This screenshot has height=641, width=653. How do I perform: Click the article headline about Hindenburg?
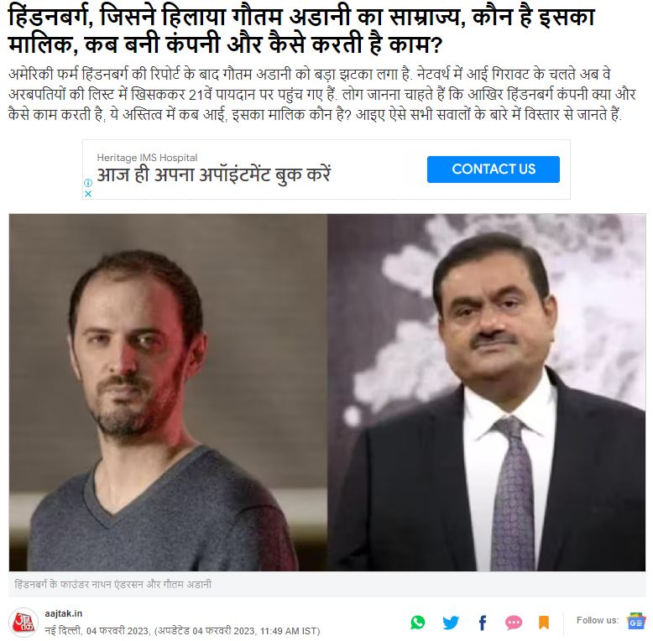(301, 30)
